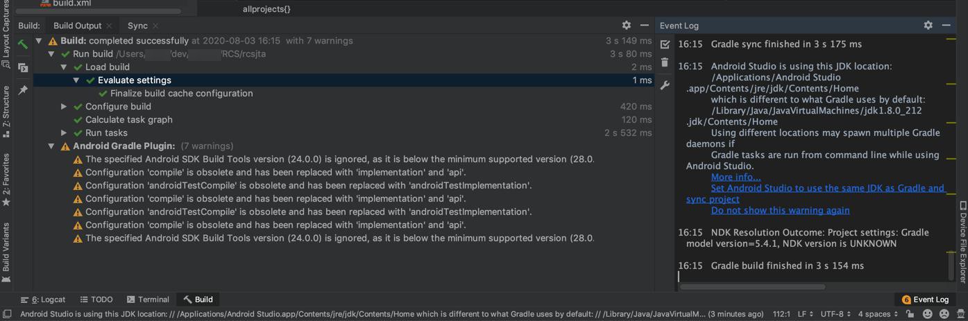Image resolution: width=968 pixels, height=321 pixels.
Task: Toggle the read-only lock icon in status bar
Action: click(x=910, y=314)
